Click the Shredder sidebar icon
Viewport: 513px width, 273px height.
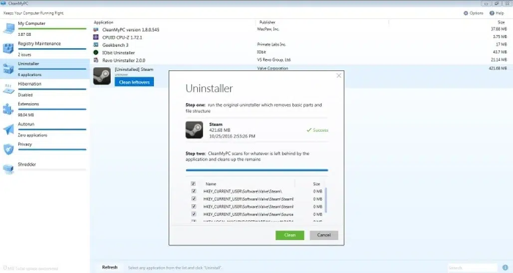click(8, 169)
